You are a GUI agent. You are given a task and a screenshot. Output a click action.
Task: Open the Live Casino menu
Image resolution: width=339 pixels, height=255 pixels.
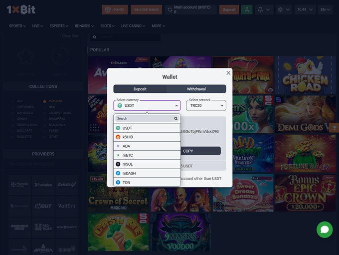[133, 26]
